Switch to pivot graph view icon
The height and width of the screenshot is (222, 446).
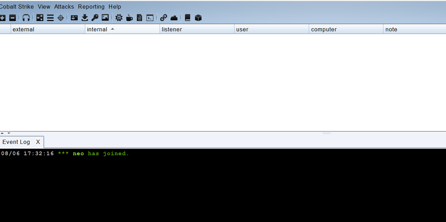coord(40,18)
